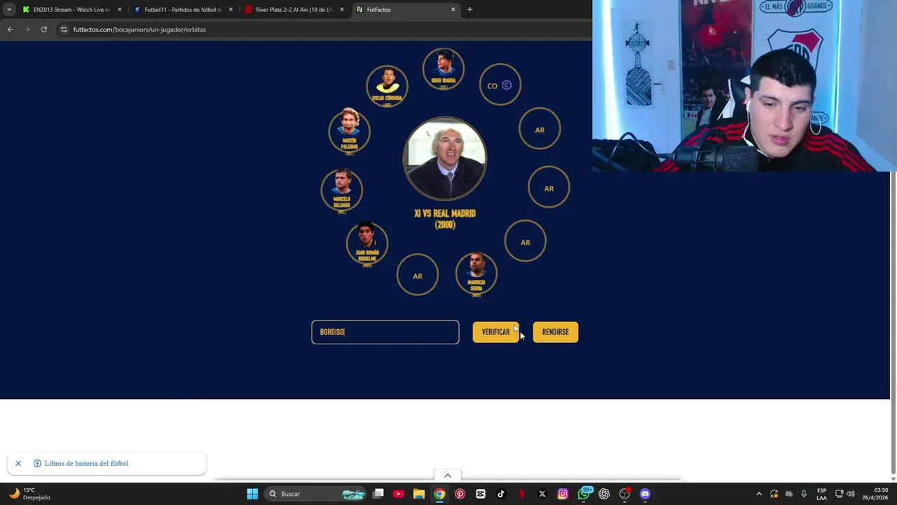Click the central coach photo
This screenshot has height=505, width=897.
445,159
